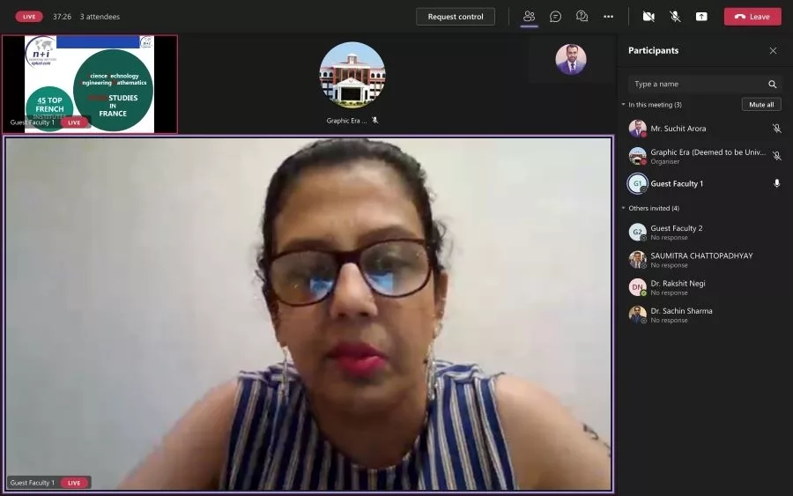This screenshot has width=793, height=496.
Task: Click the Request control button
Action: pos(456,17)
